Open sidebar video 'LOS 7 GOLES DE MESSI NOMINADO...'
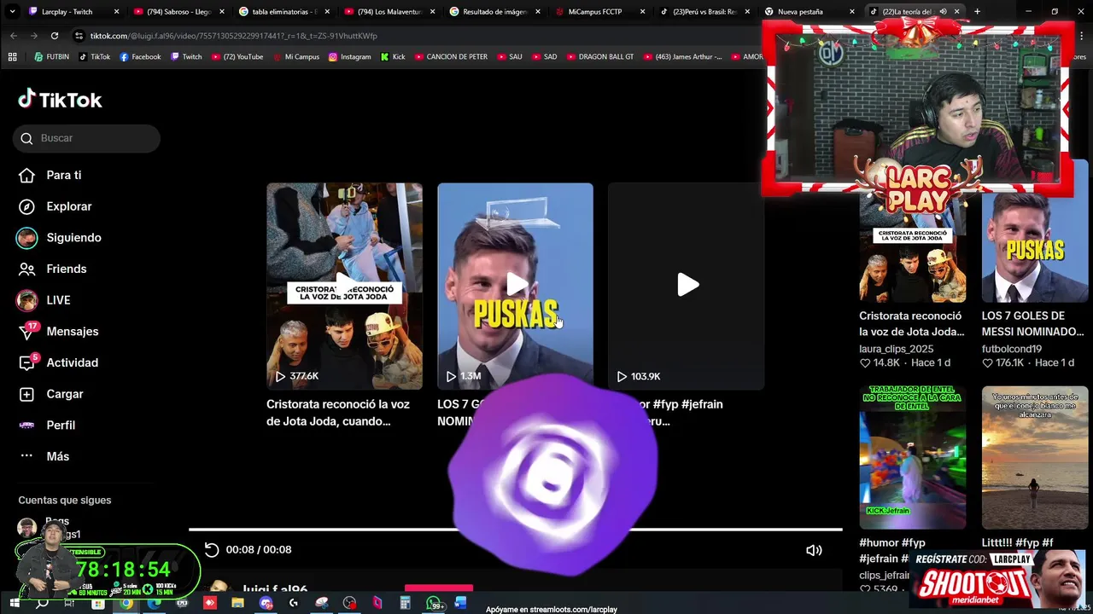The image size is (1093, 614). [x=1033, y=323]
